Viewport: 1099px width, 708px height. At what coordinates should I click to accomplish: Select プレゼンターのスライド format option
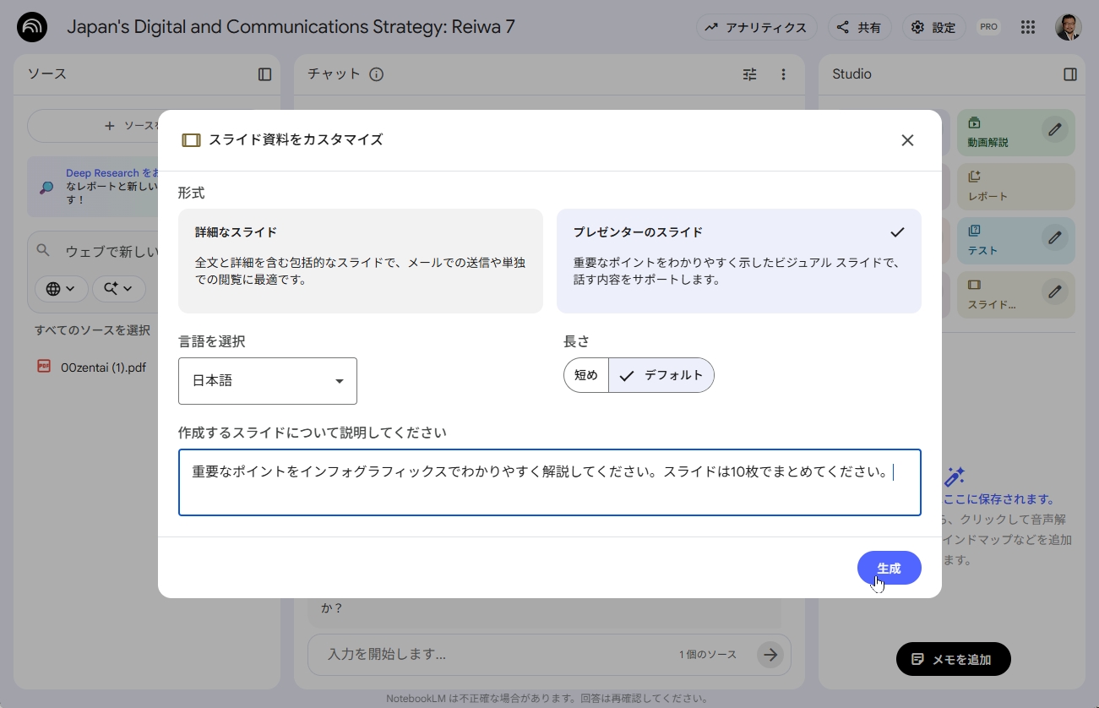pyautogui.click(x=739, y=261)
